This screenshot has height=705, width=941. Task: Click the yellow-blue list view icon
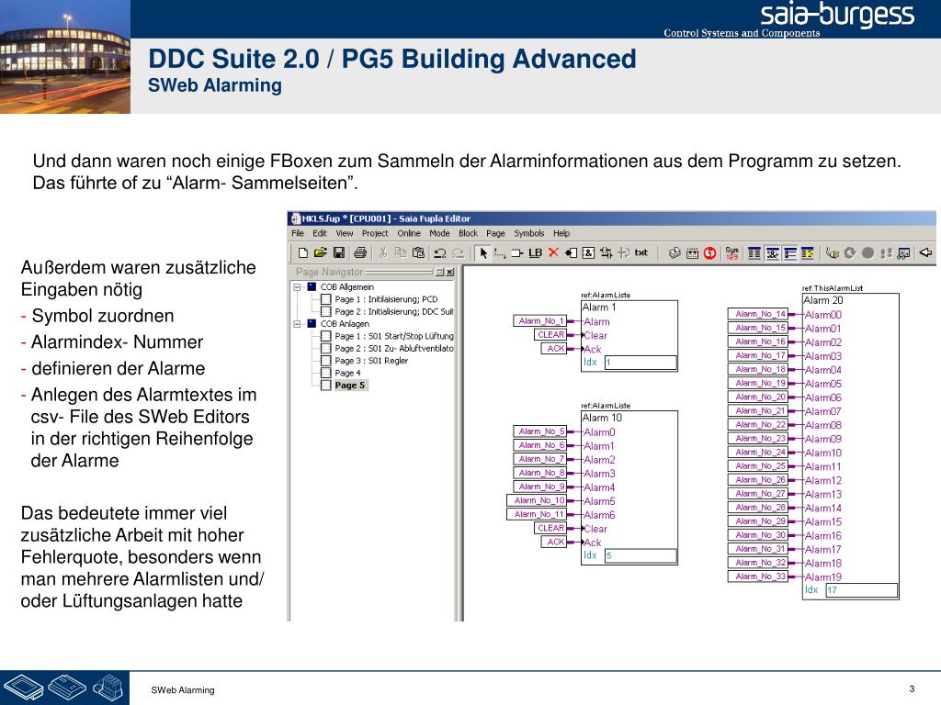click(x=808, y=253)
